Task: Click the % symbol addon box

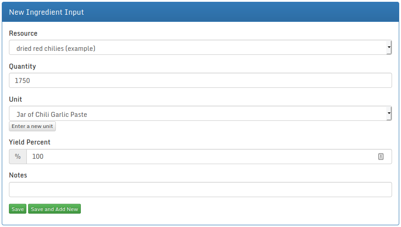Action: [18, 157]
